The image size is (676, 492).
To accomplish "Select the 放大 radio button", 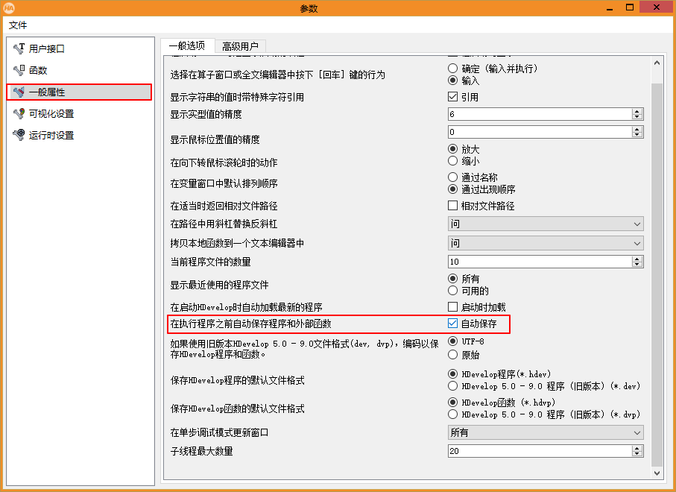I will click(452, 149).
